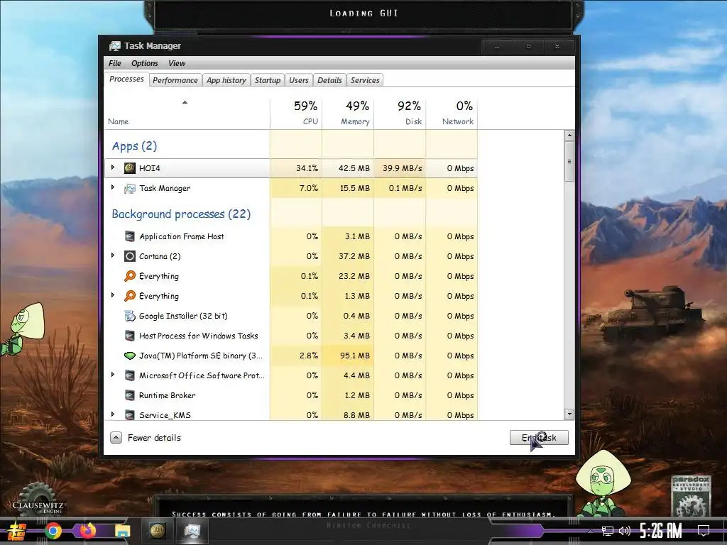727x545 pixels.
Task: Expand the Microsoft Office Software Protection entry
Action: click(x=113, y=375)
